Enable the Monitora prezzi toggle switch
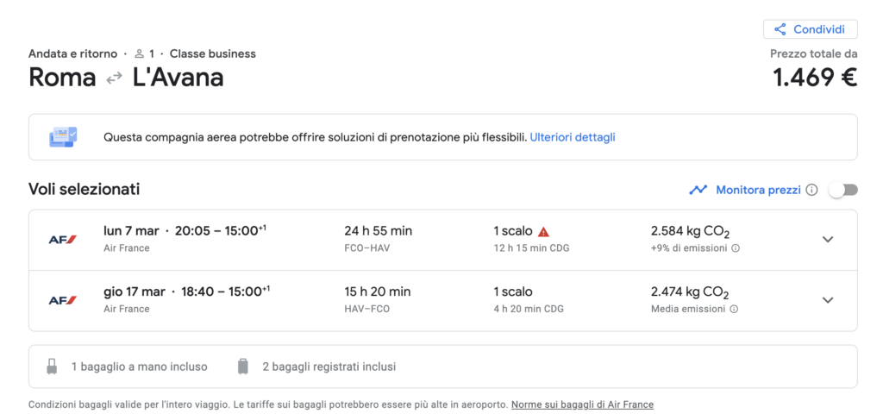Screen dimensions: 883x420 pos(843,190)
